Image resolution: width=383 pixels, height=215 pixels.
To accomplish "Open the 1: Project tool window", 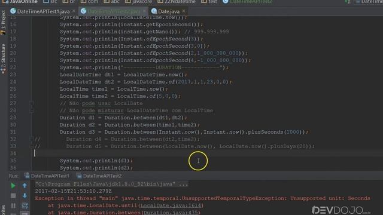I will pos(3,23).
